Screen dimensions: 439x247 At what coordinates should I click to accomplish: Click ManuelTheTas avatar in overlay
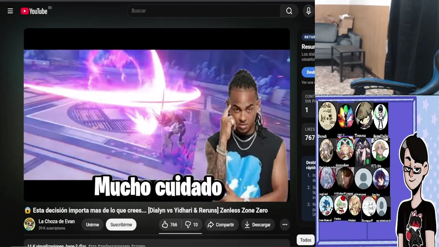click(381, 117)
